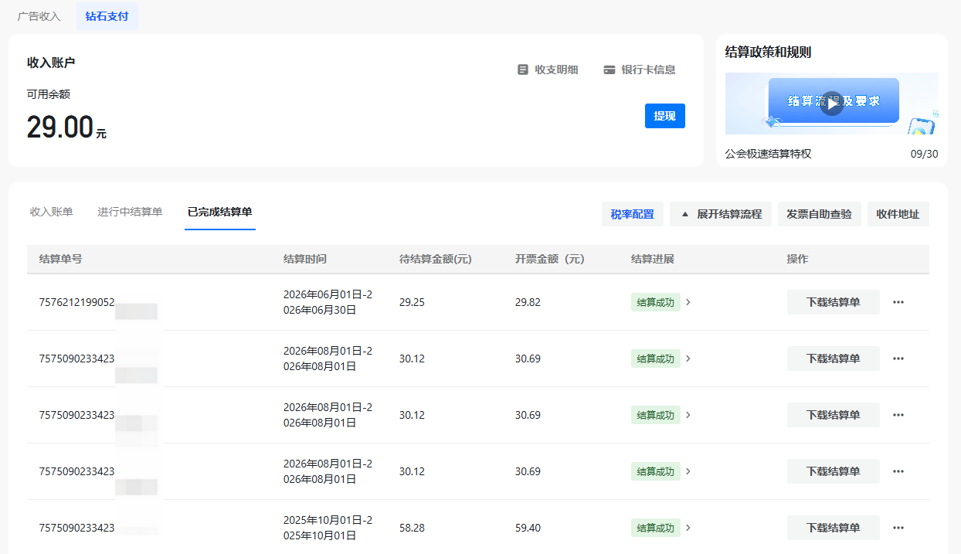The width and height of the screenshot is (961, 554).
Task: Open 收支明细 income details icon
Action: (x=523, y=70)
